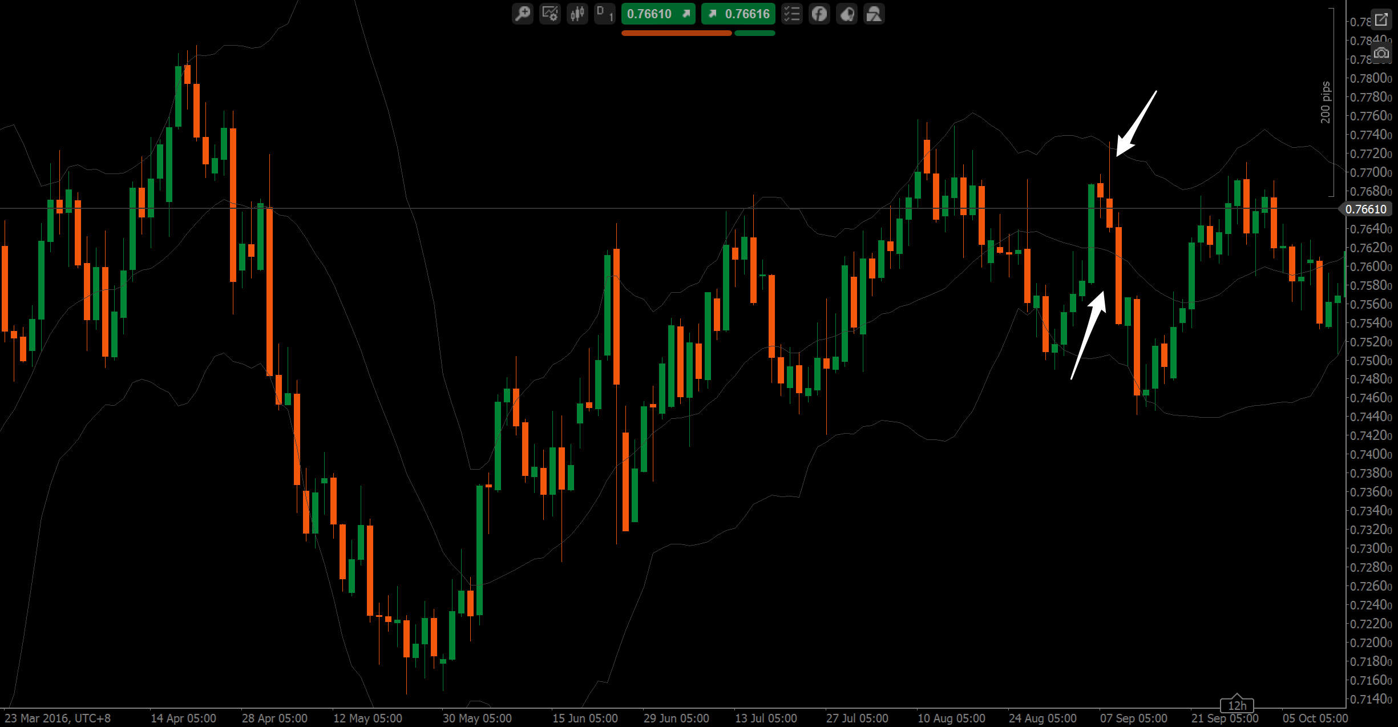Click the 0.75400 price axis label
This screenshot has width=1398, height=727.
[x=1371, y=323]
